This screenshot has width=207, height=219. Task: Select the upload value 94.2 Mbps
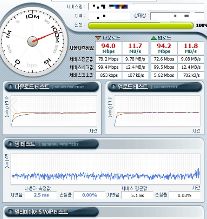164,48
